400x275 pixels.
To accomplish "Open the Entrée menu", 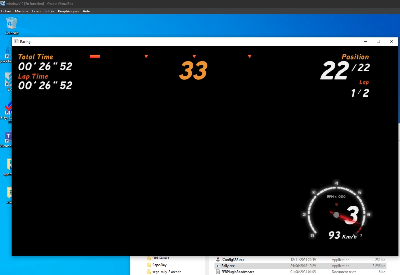I will (x=49, y=11).
